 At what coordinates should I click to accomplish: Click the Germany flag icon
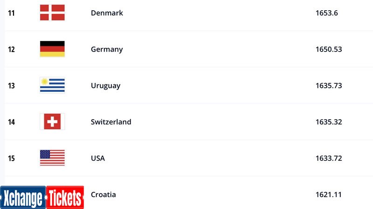coord(52,49)
